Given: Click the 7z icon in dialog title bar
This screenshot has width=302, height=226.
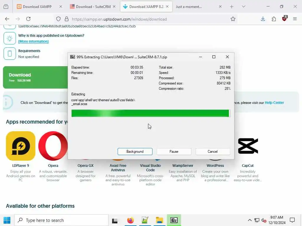Looking at the screenshot, I should [x=73, y=57].
